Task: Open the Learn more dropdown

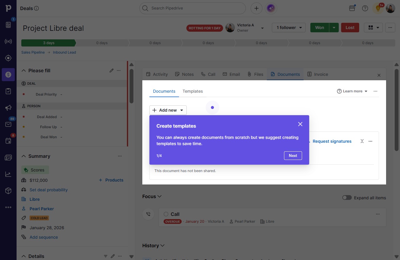Action: click(352, 91)
